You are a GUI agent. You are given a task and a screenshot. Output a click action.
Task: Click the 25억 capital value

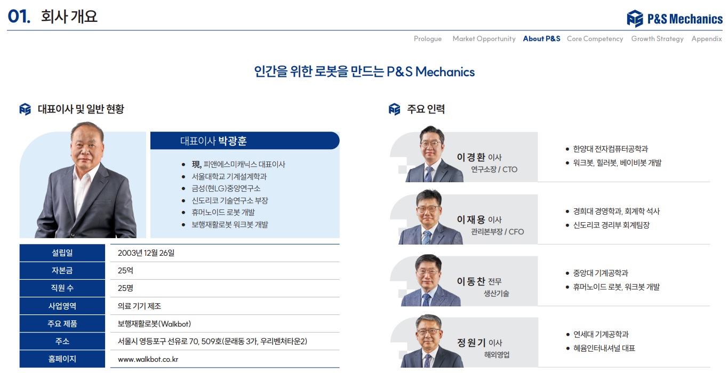coord(125,271)
